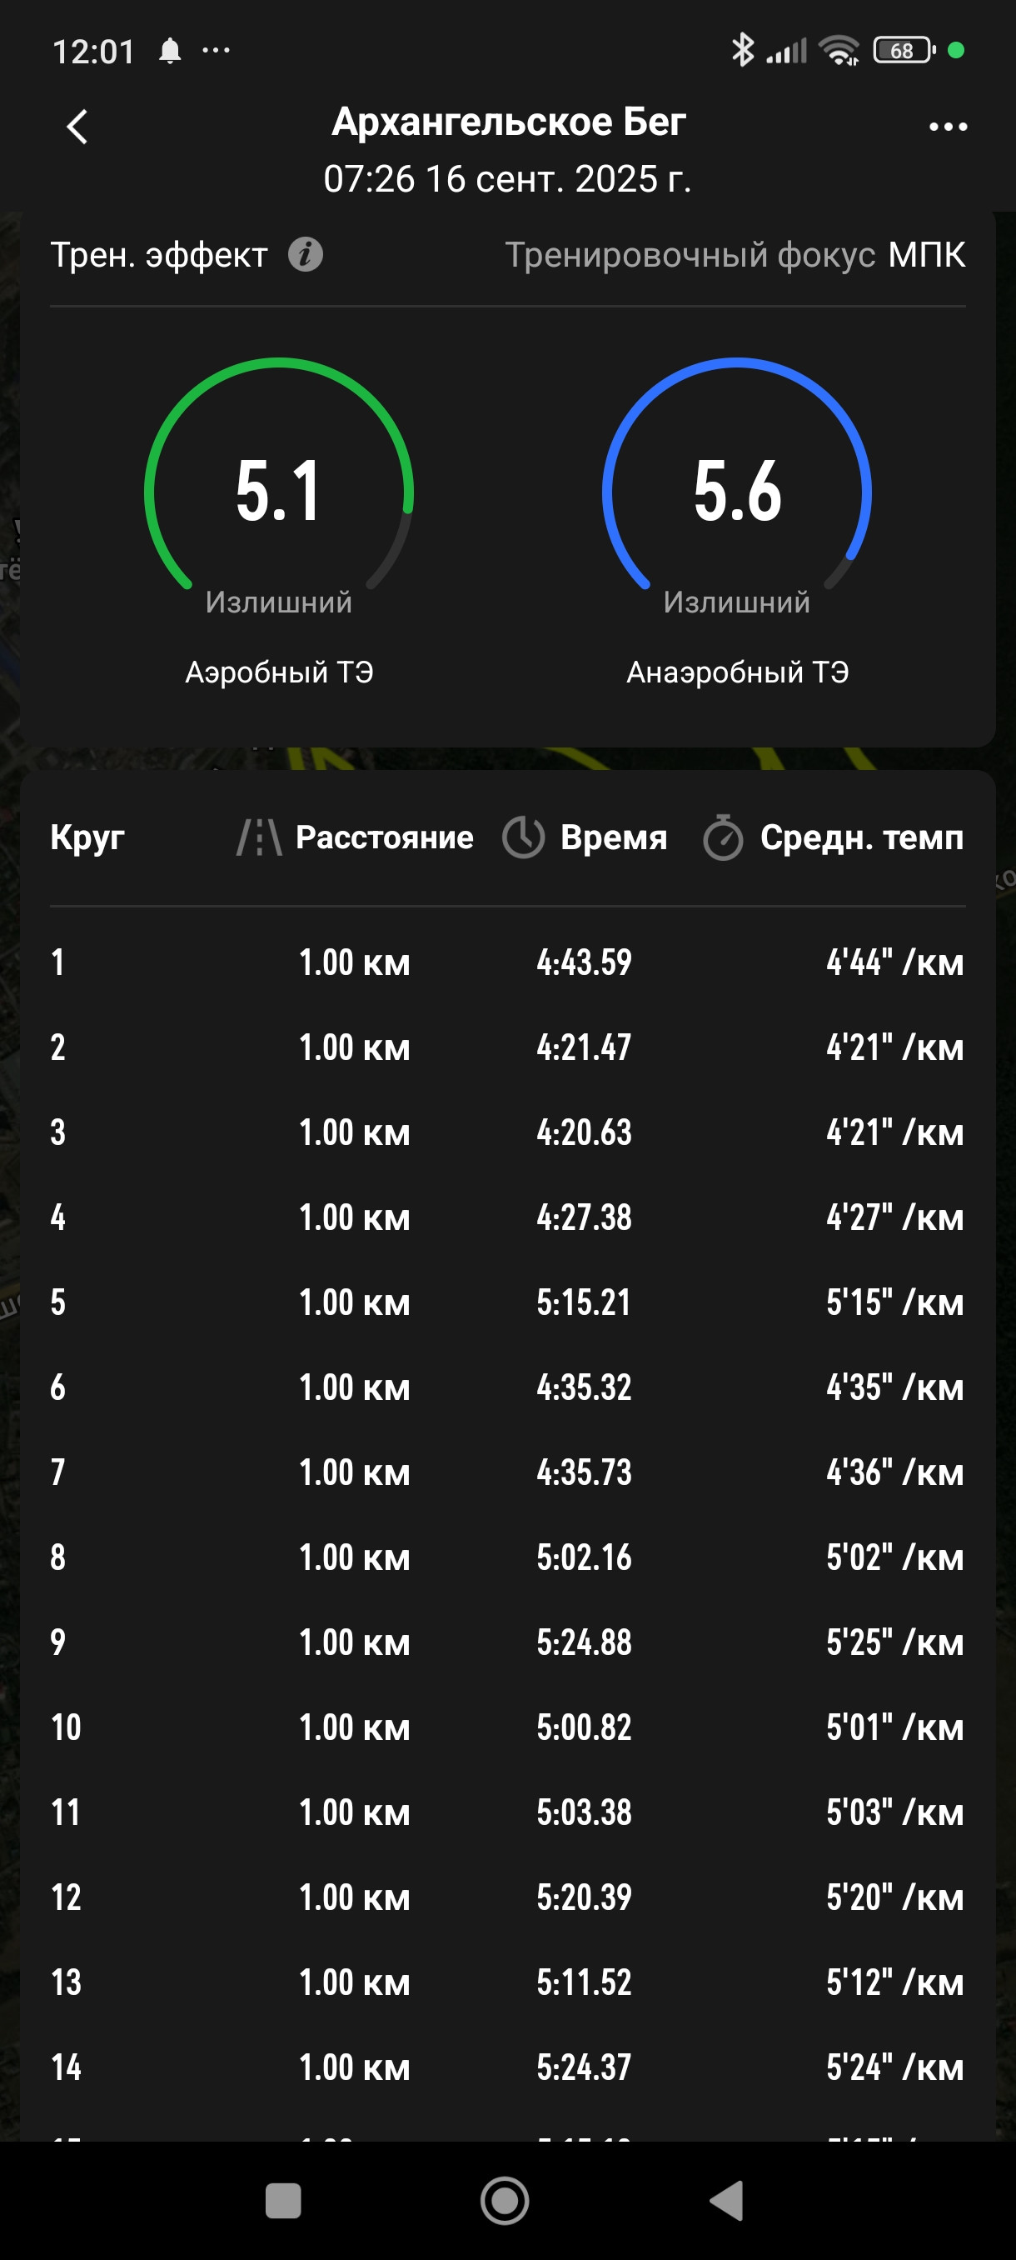Tap the back arrow in the header
1016x2260 pixels.
(77, 127)
